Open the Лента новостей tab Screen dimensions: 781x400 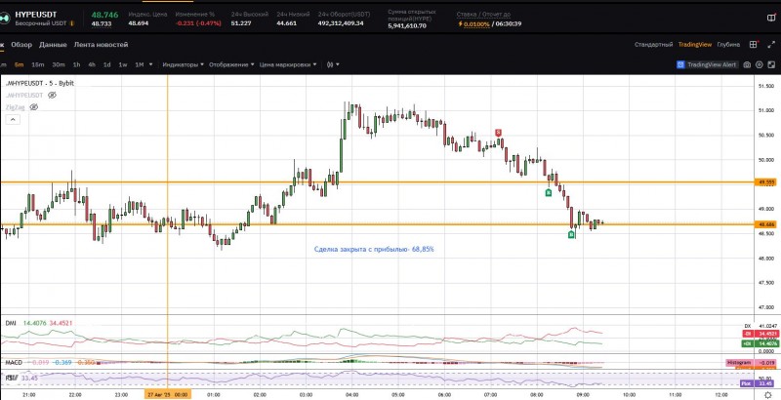click(102, 44)
